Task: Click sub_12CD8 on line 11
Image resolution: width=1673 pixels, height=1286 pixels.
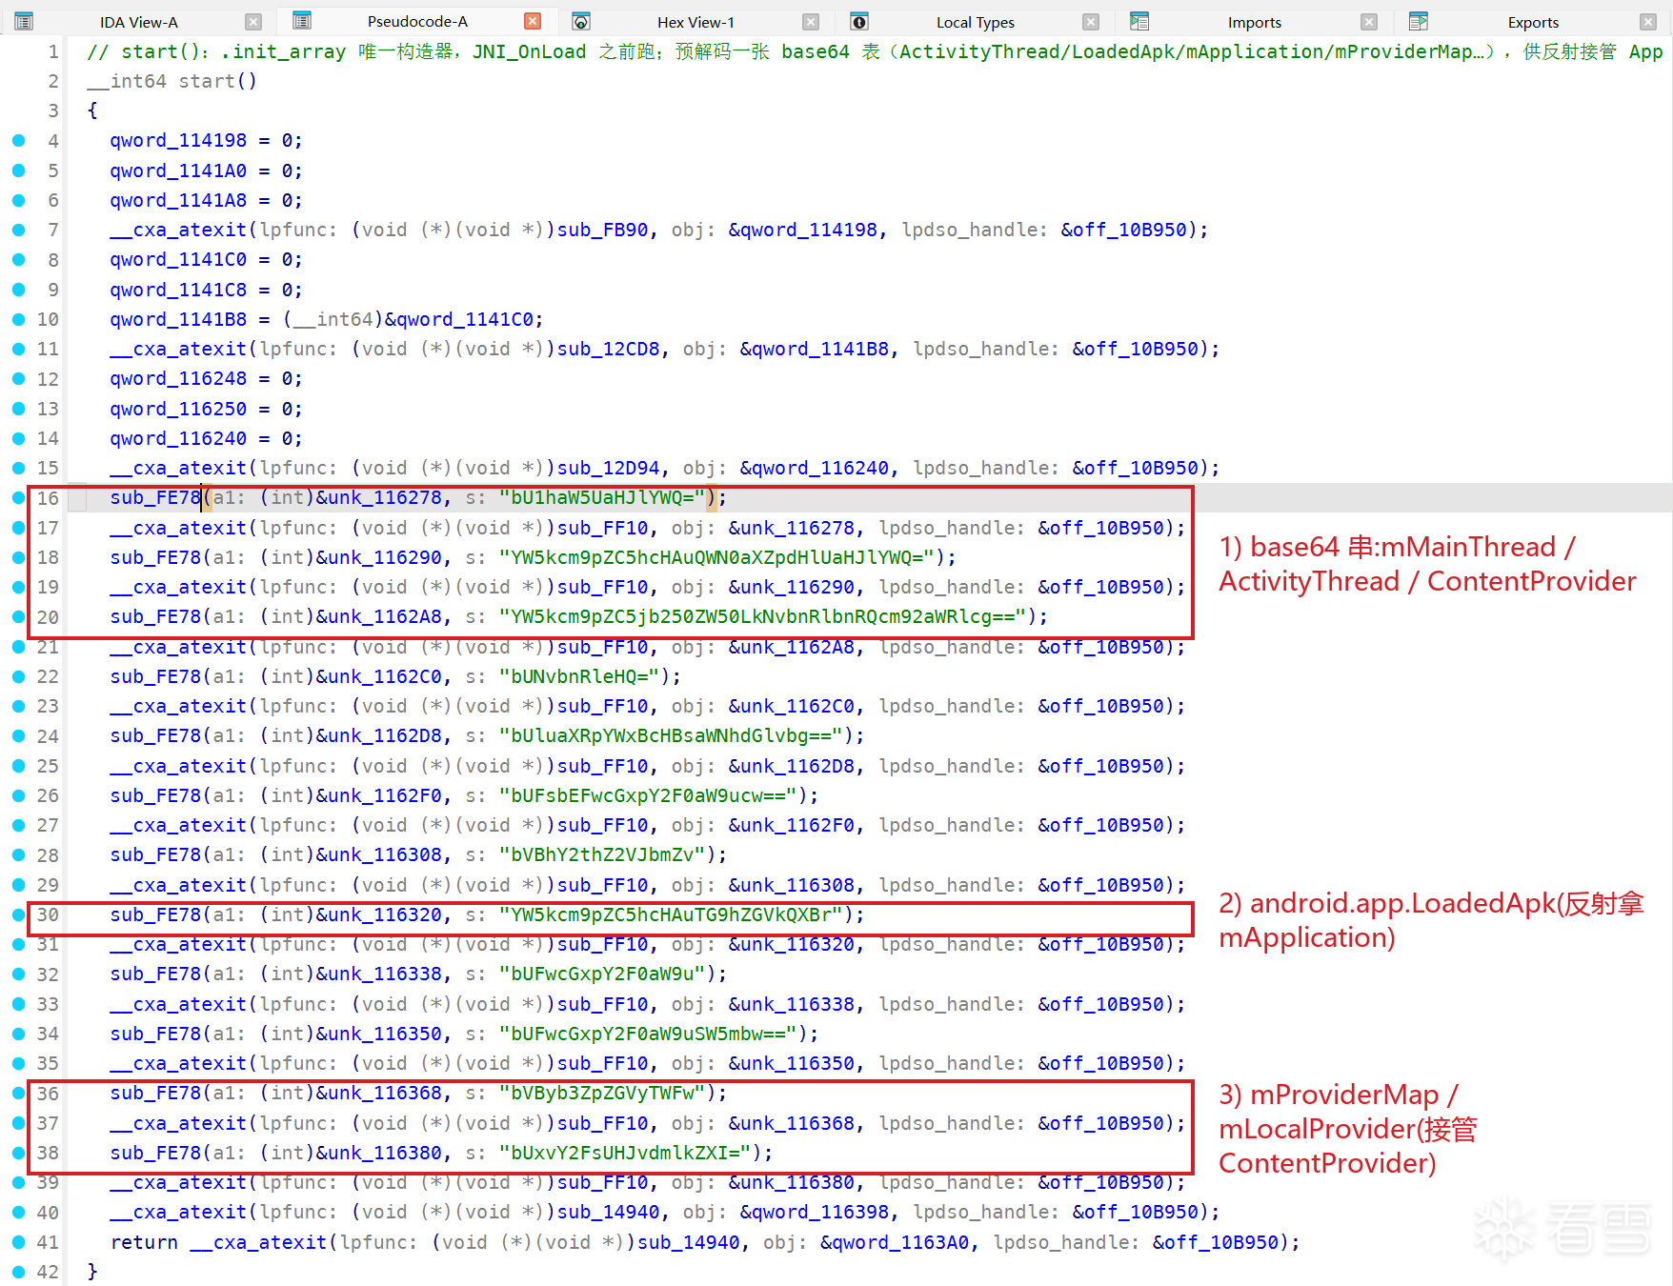Action: (609, 349)
